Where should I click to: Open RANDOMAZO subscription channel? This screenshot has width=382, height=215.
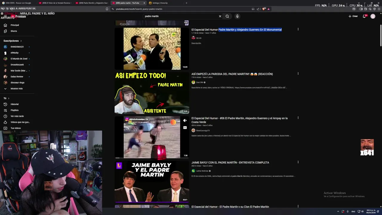17,47
